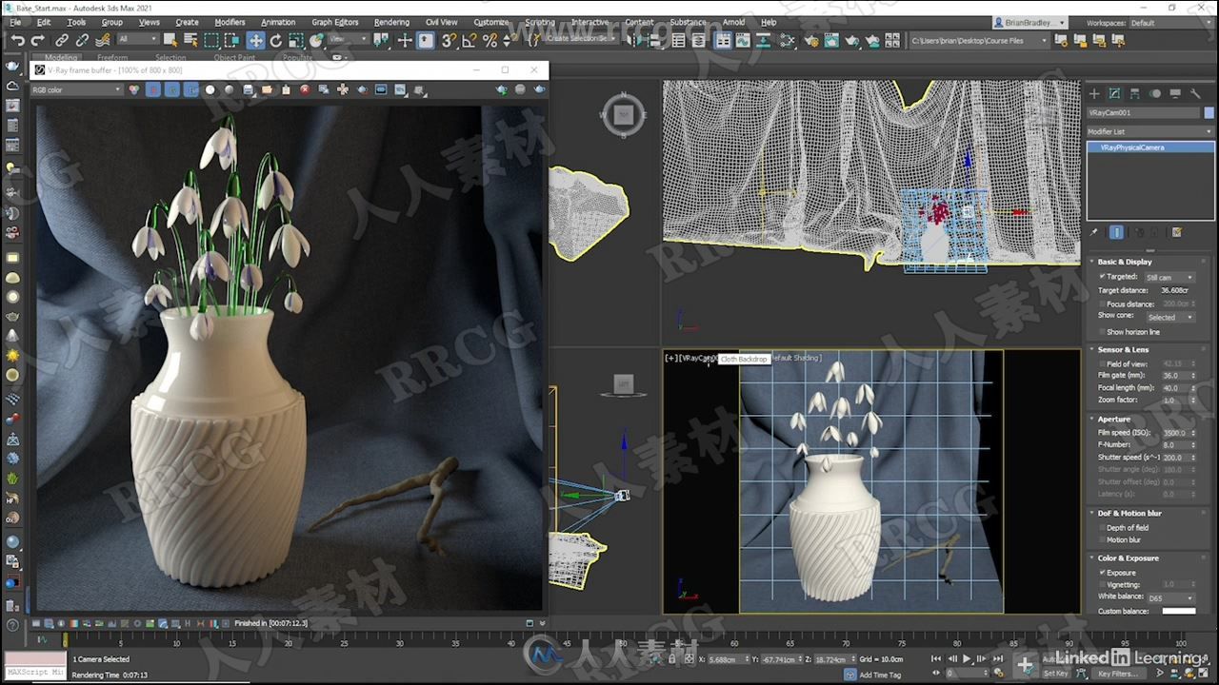The image size is (1219, 685).
Task: Open the Modify tab in command panel
Action: click(x=1114, y=93)
